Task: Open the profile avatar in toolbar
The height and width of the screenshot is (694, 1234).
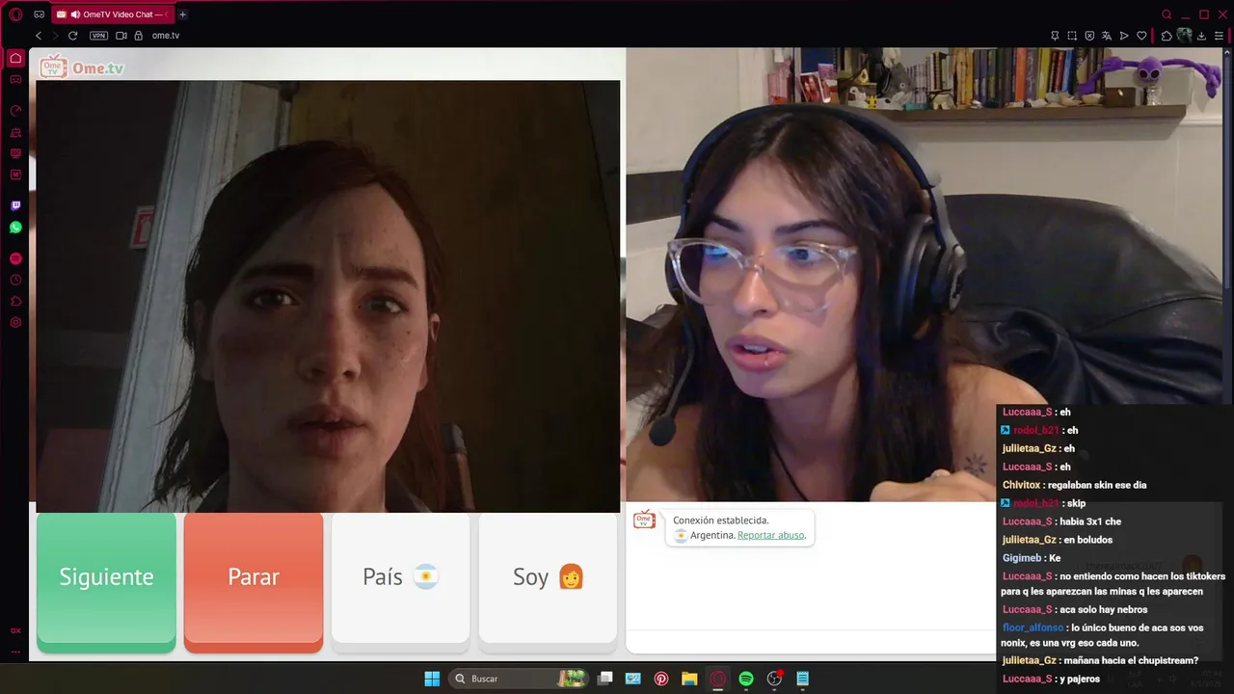Action: click(x=1184, y=36)
